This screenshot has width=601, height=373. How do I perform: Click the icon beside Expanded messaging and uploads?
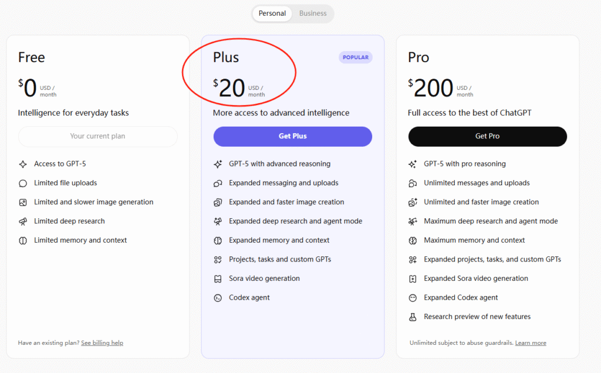click(x=218, y=184)
